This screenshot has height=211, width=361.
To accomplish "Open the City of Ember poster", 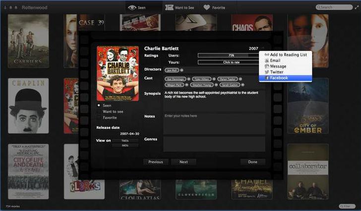I will coord(308,105).
